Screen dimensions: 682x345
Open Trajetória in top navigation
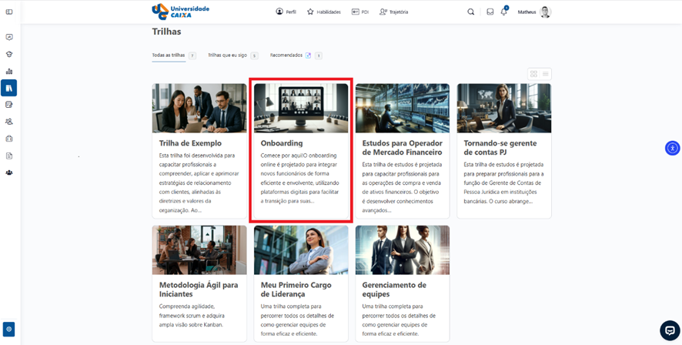coord(394,12)
